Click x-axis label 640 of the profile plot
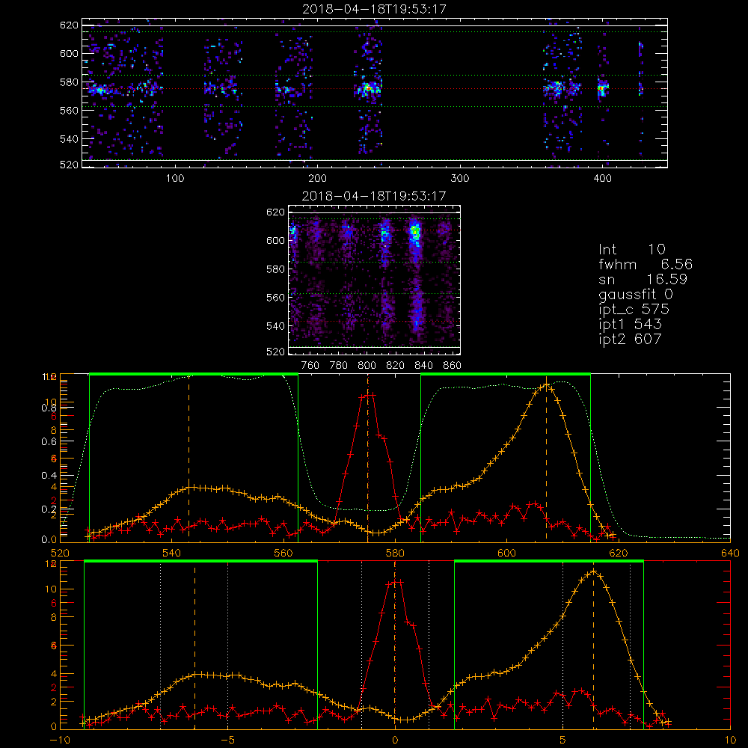The image size is (748, 748). (730, 553)
